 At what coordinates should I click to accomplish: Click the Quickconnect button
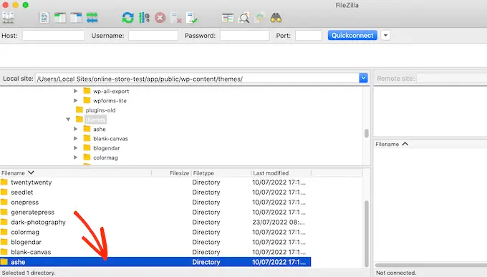coord(352,35)
